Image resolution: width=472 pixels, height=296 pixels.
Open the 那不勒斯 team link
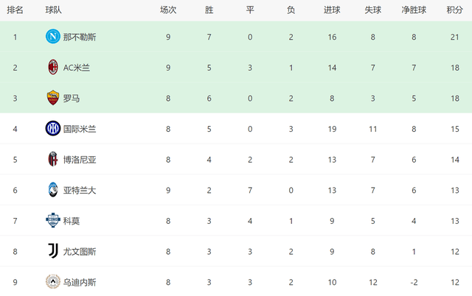(x=79, y=37)
